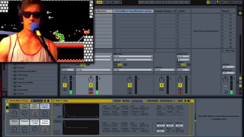The image size is (244, 137).
Task: Click the Osc button in Simpler
Action: [x=57, y=105]
